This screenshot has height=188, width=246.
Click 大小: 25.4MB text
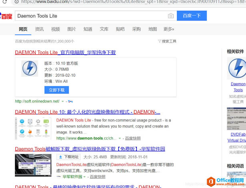(x=95, y=157)
